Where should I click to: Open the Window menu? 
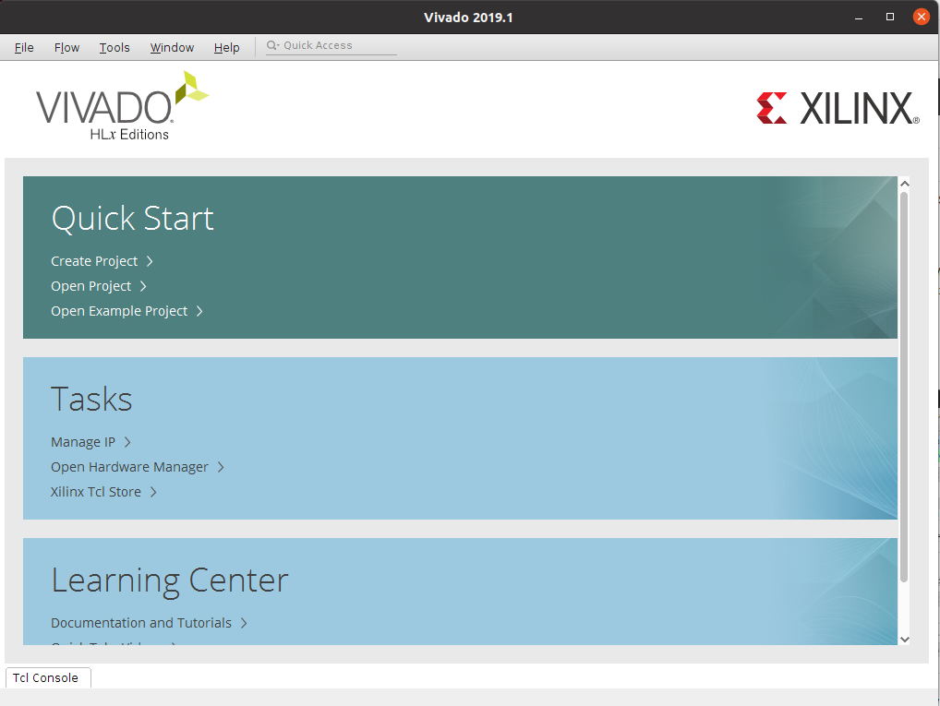point(172,47)
